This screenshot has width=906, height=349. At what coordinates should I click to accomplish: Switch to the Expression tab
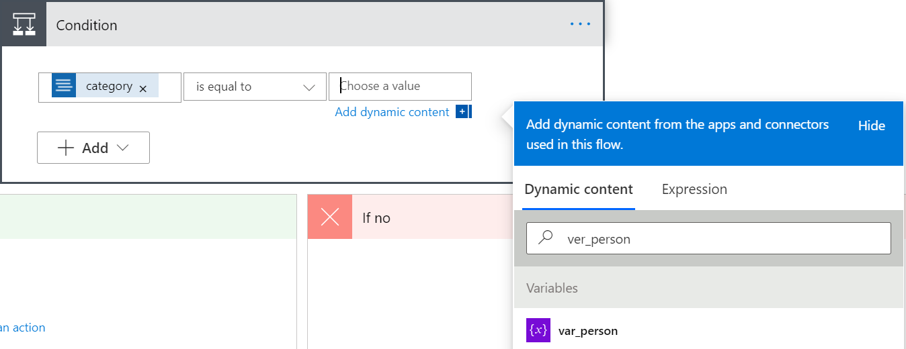click(694, 189)
